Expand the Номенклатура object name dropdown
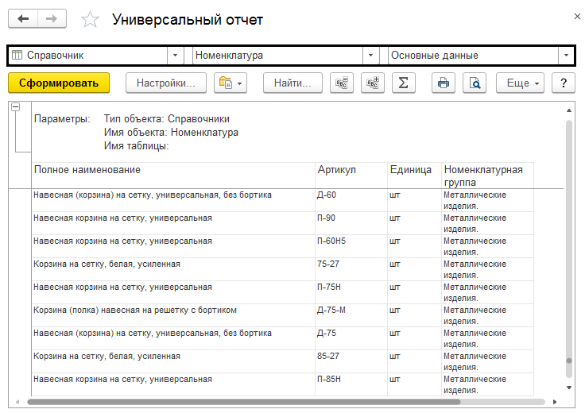The image size is (585, 413). 370,56
